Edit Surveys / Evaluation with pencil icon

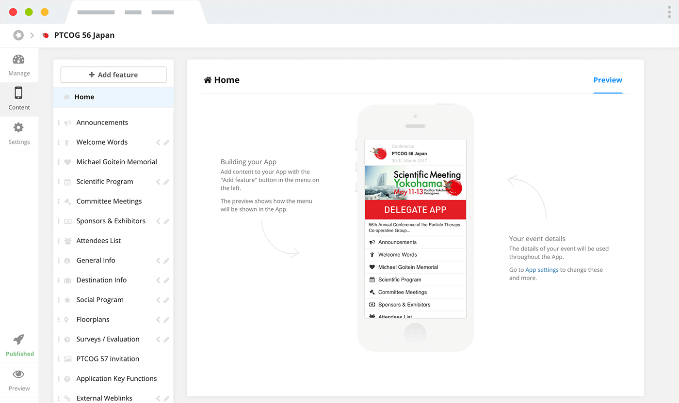[x=166, y=340]
